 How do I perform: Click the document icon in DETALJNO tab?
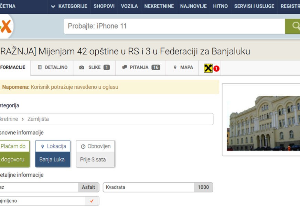point(40,67)
